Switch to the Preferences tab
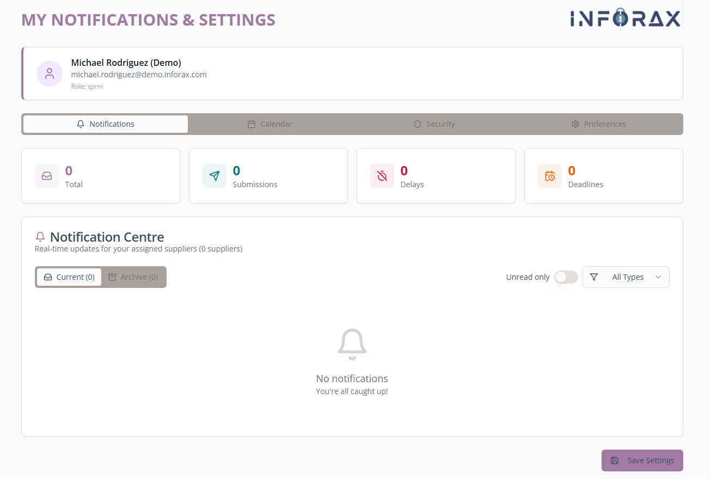Screen dimensions: 711x479 pos(599,124)
